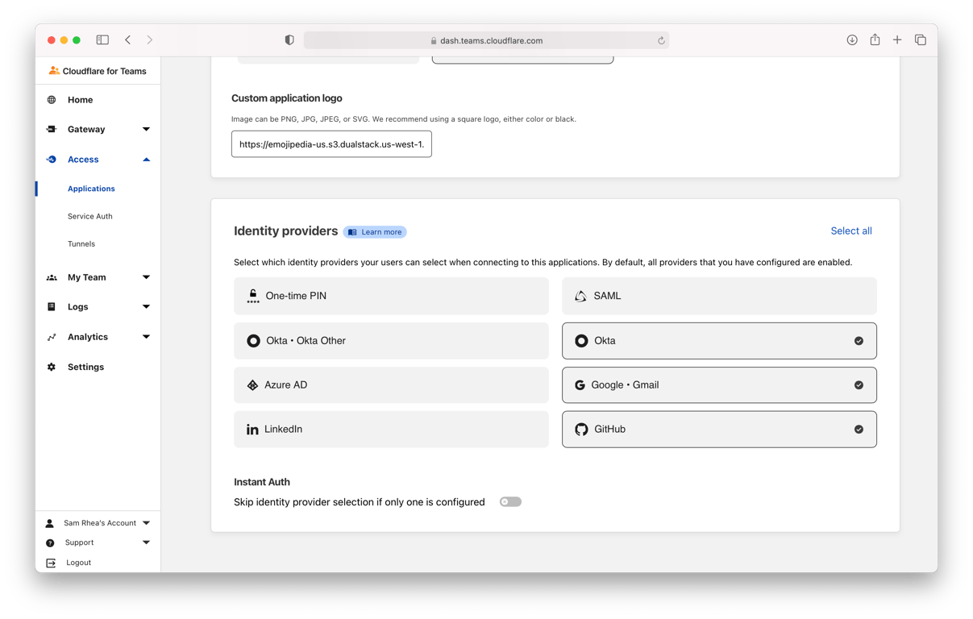Screen dimensions: 973x619
Task: Click the custom application logo URL field
Action: tap(331, 143)
